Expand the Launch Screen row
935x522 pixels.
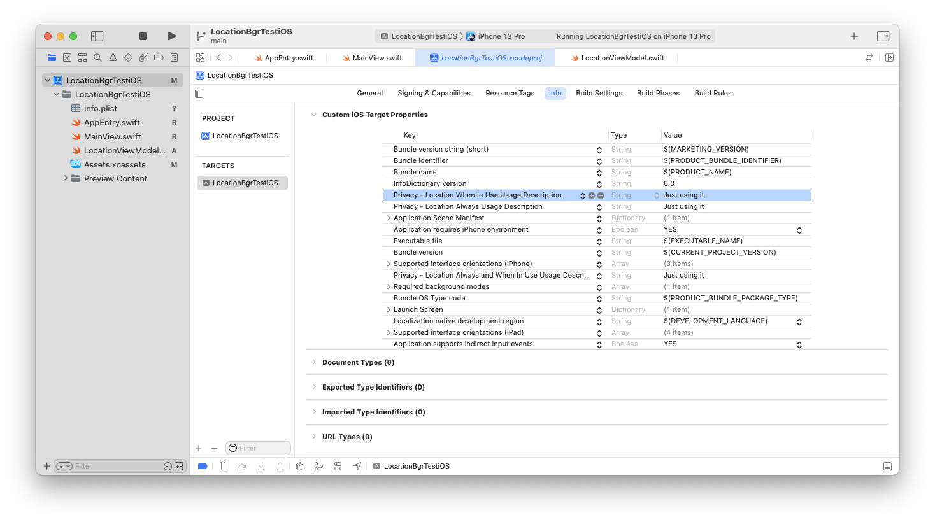click(389, 309)
